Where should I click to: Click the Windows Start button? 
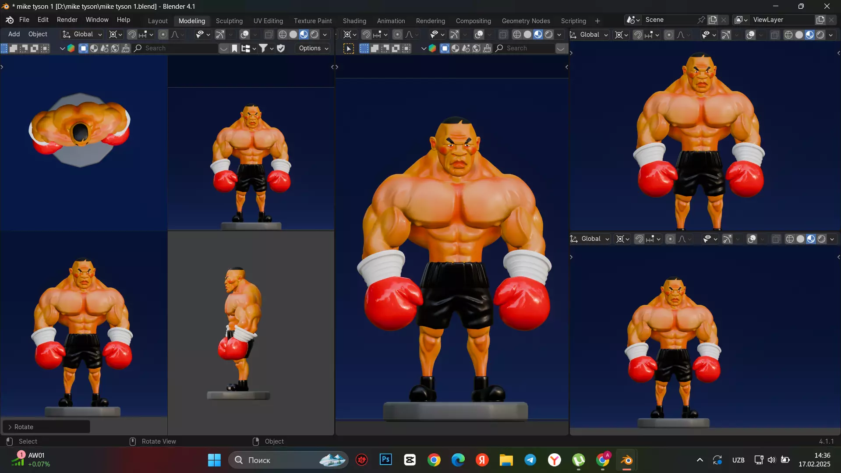pos(214,460)
